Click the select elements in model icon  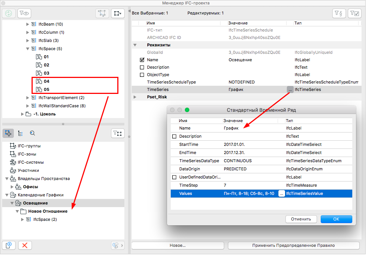(x=102, y=13)
